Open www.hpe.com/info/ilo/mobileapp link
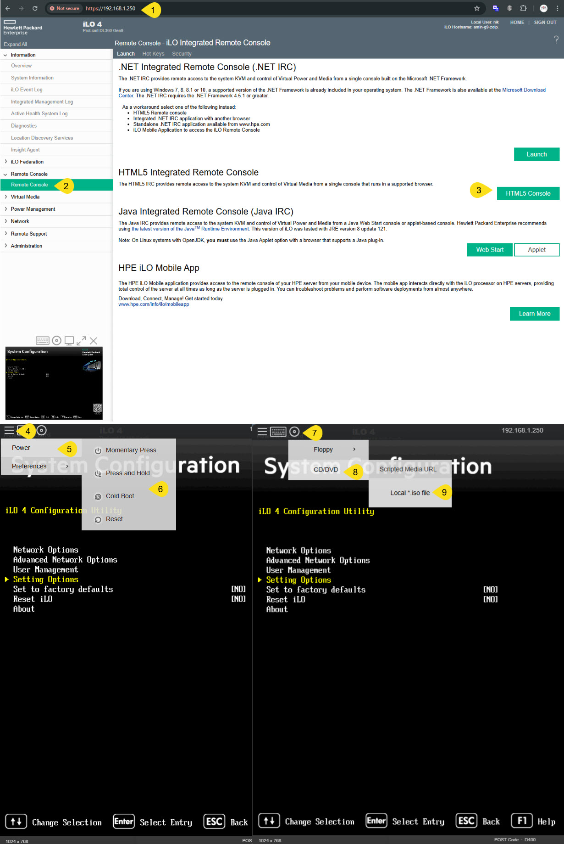Screen dimensions: 564x844 154,304
